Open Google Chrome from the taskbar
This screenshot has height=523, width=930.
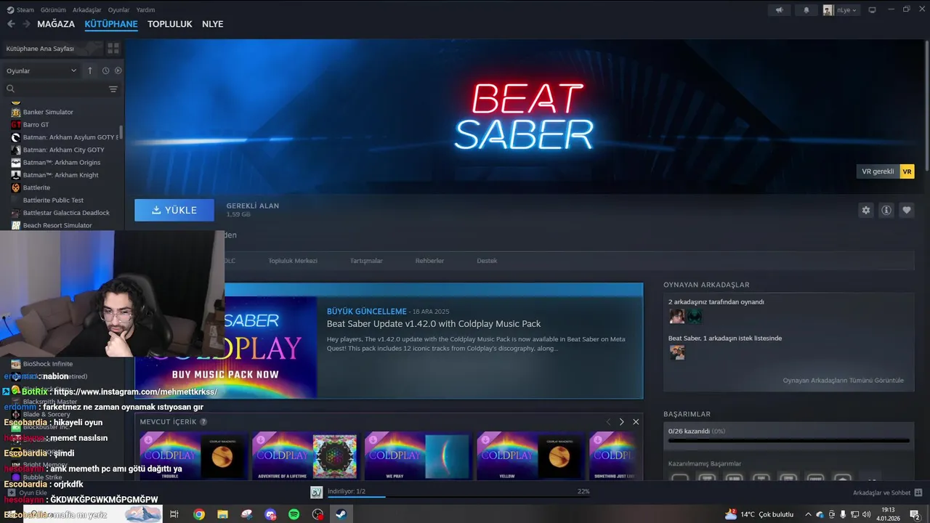[x=198, y=514]
